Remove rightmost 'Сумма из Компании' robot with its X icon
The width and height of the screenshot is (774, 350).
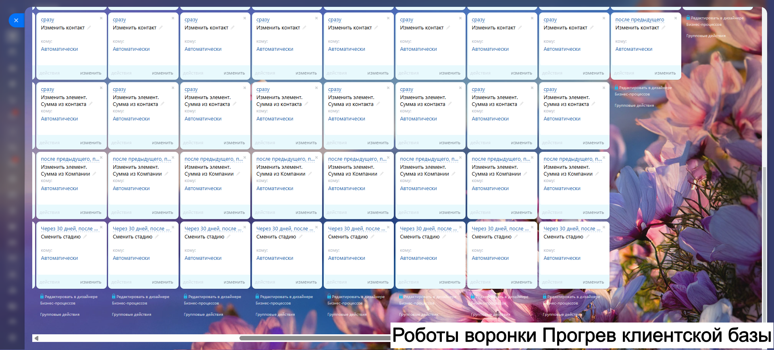click(x=604, y=157)
